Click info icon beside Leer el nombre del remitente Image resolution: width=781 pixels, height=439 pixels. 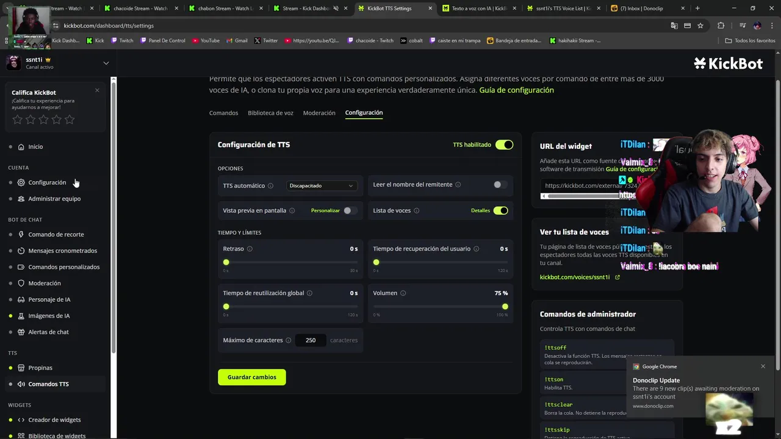(458, 185)
